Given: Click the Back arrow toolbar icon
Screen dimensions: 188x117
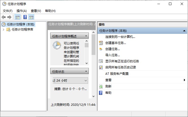Looking at the screenshot, I should (4, 17).
